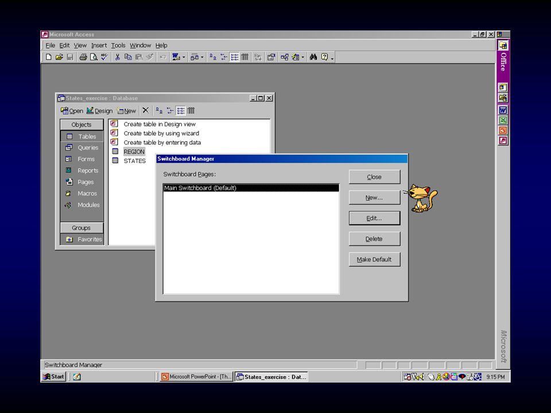551x413 pixels.
Task: Click the OfficeLinks Word icon in the toolbar
Action: (x=176, y=57)
